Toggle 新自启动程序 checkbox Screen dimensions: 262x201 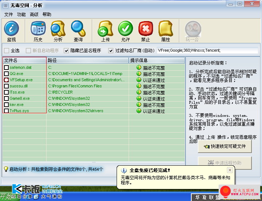click(28, 50)
